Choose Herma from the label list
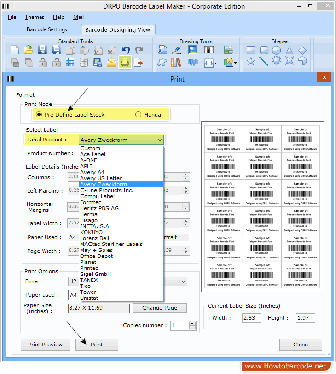 (x=121, y=214)
